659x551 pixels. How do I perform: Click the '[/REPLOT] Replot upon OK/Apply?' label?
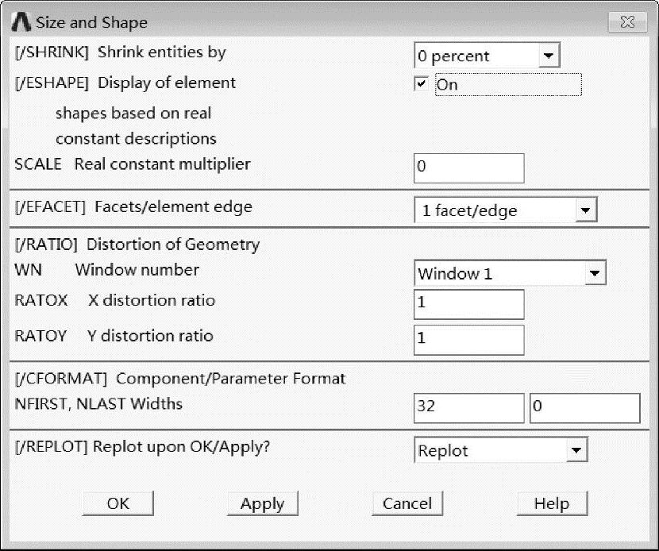click(x=142, y=447)
